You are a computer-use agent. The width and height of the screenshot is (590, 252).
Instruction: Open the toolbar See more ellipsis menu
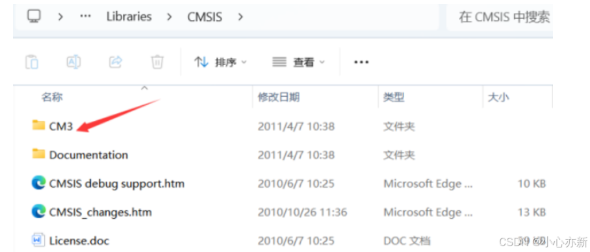pyautogui.click(x=361, y=62)
